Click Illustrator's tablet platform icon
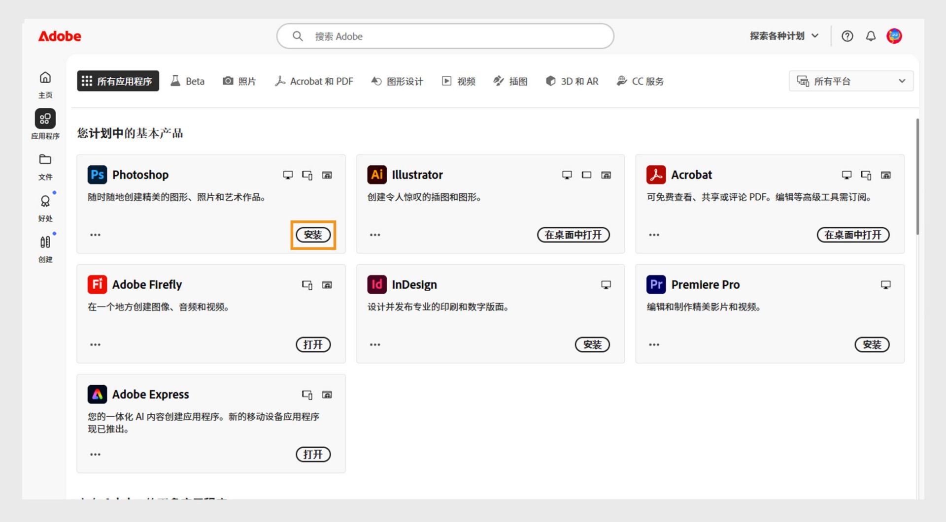 (x=586, y=175)
